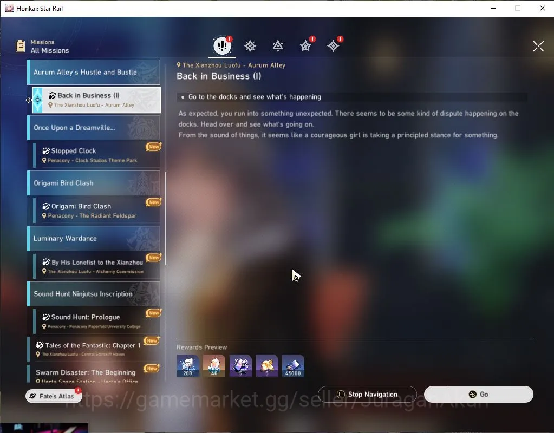554x433 pixels.
Task: Click the New badge on Stopped Clock
Action: coord(154,147)
